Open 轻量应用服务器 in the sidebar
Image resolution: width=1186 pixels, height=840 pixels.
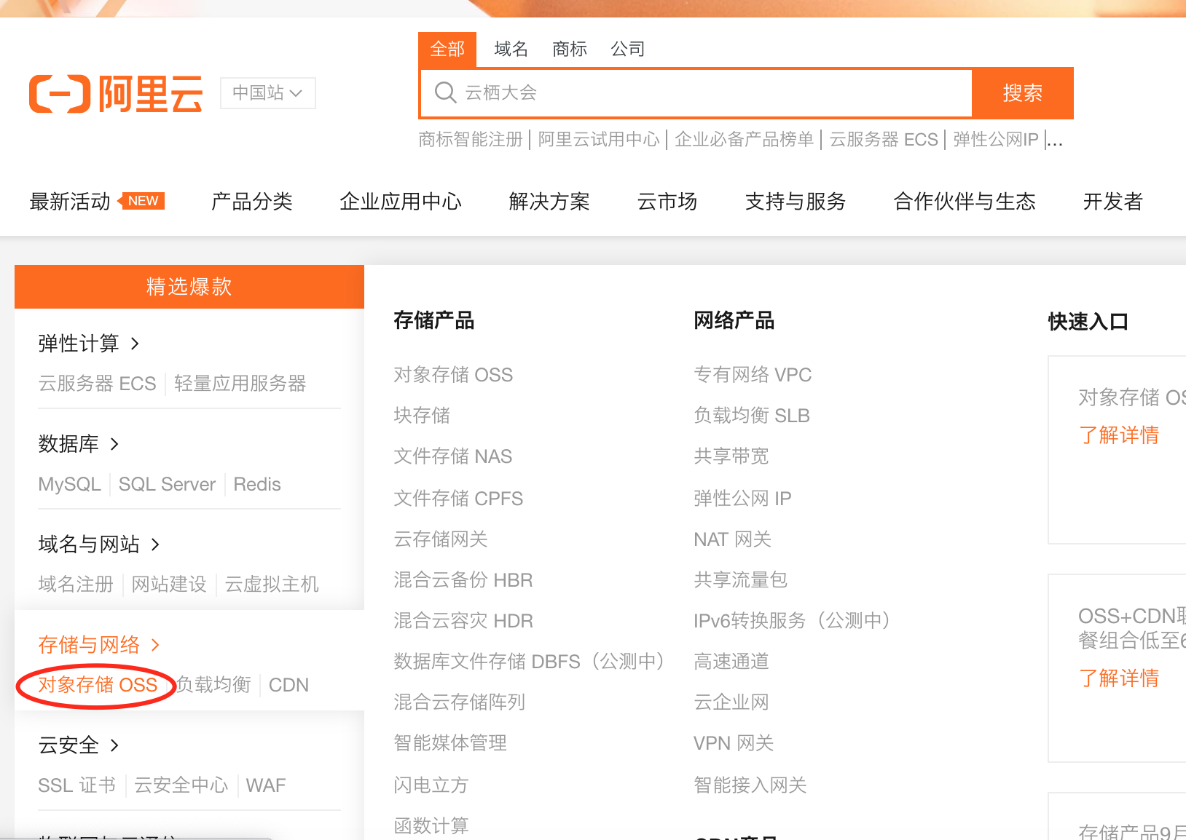240,384
